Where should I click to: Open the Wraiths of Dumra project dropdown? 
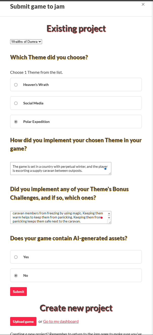point(26,42)
